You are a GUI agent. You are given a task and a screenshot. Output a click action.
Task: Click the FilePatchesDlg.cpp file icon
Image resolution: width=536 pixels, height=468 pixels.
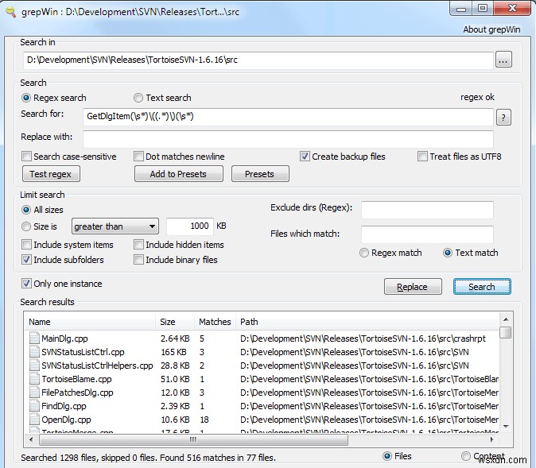(x=34, y=393)
